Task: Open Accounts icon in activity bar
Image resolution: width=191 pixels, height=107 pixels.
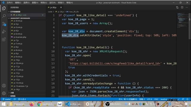Action: coord(4,86)
